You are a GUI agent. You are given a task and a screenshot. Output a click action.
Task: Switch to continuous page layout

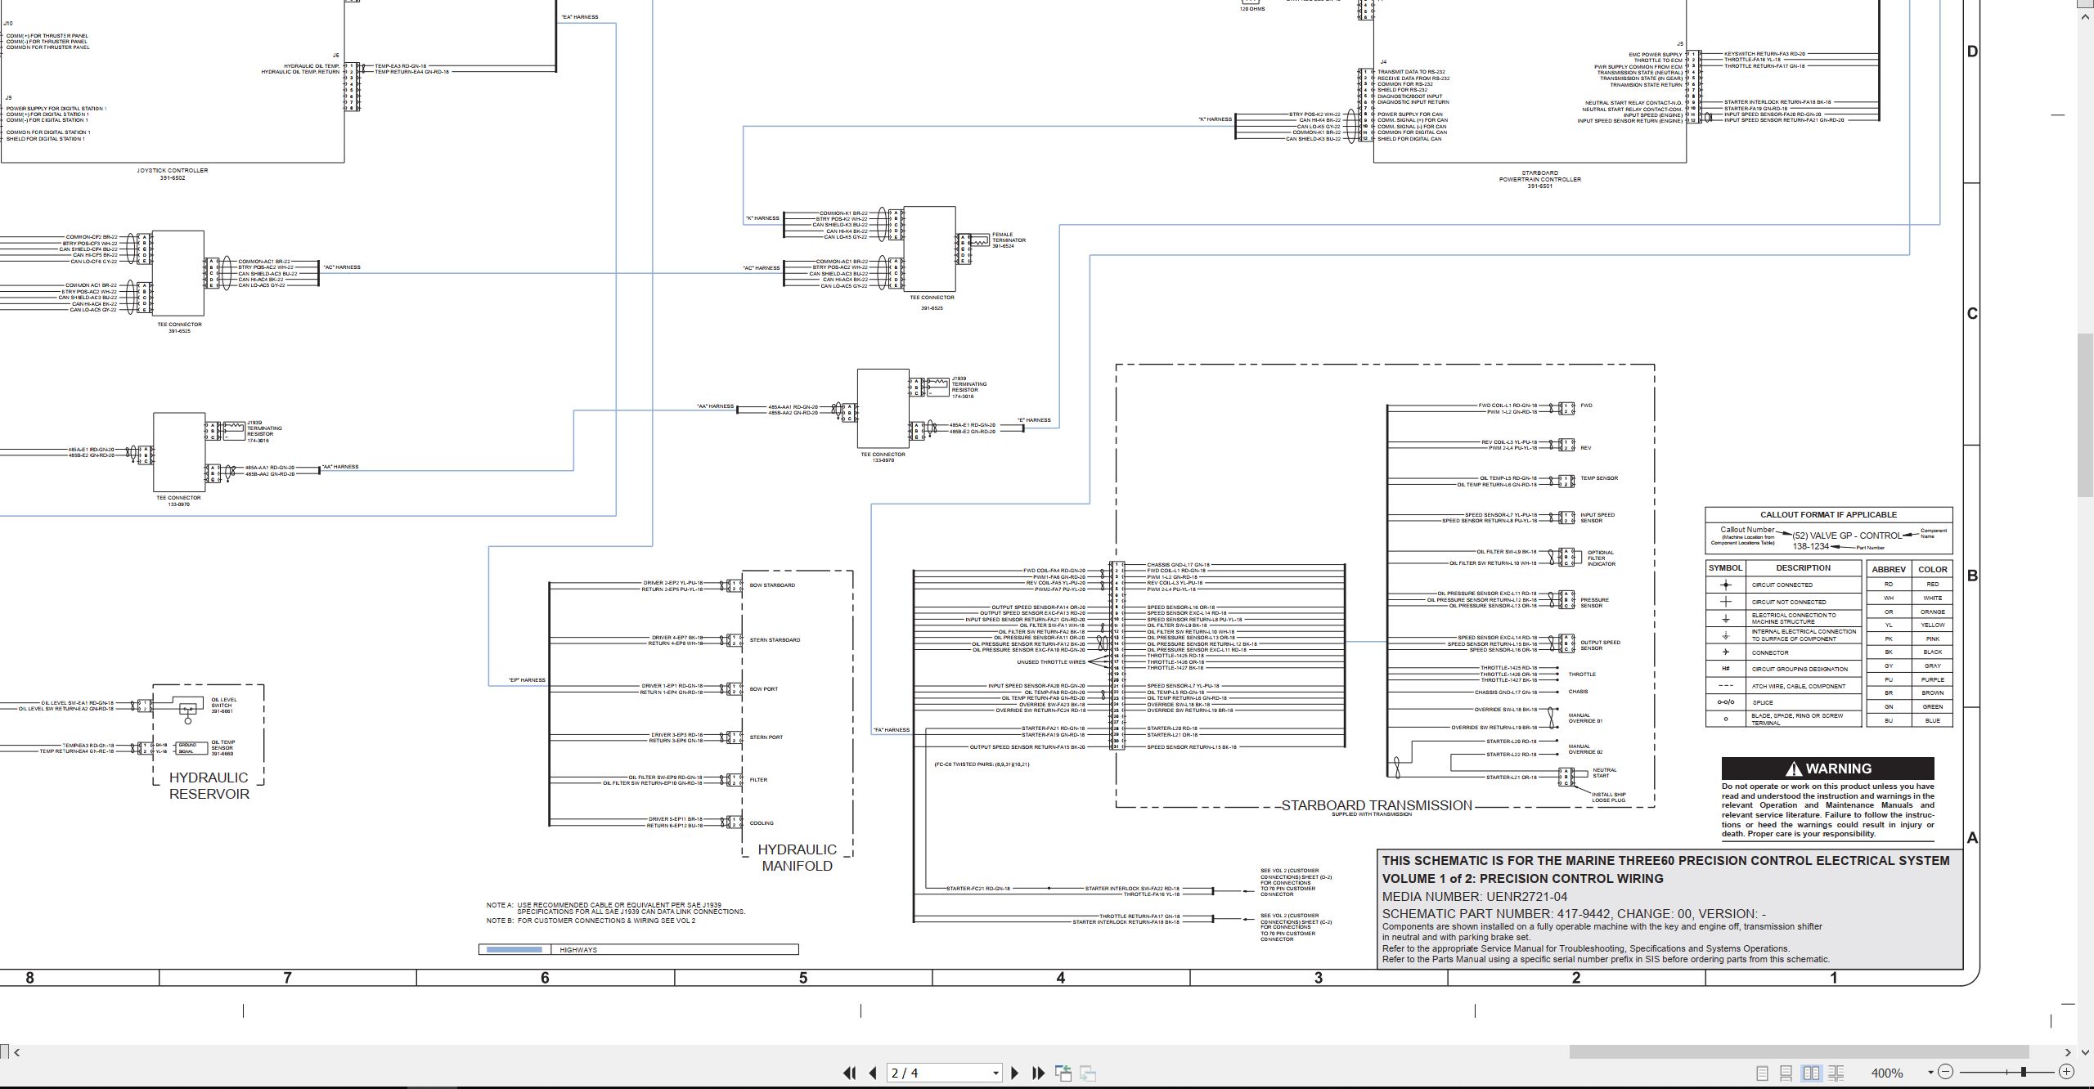1786,1073
